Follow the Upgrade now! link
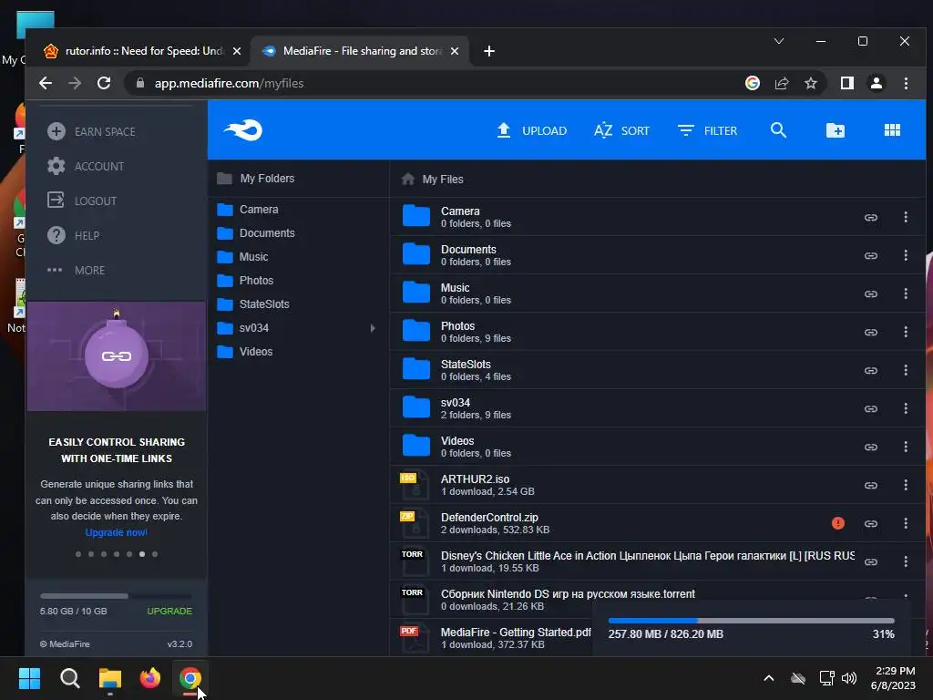933x700 pixels. [116, 532]
